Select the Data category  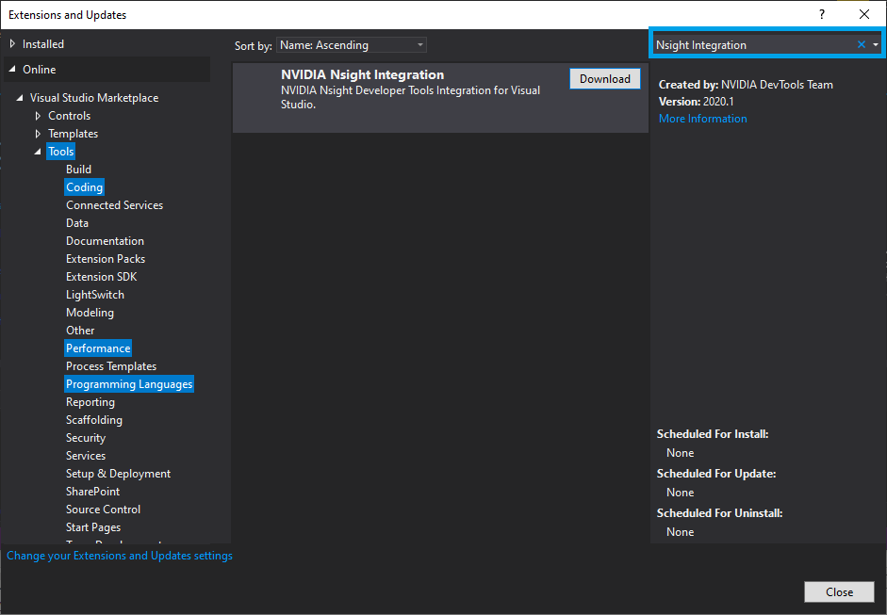pyautogui.click(x=77, y=223)
